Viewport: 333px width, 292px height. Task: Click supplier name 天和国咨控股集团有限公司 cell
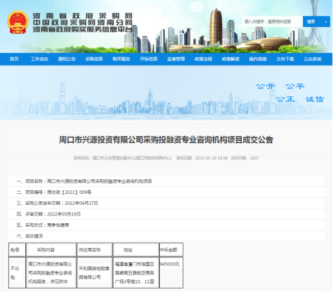(94, 273)
